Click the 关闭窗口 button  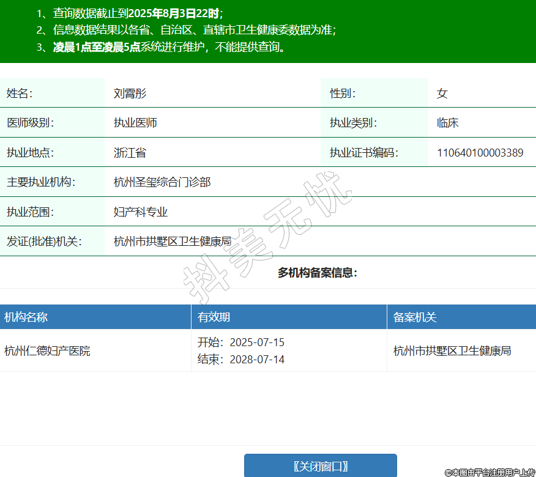click(x=321, y=466)
